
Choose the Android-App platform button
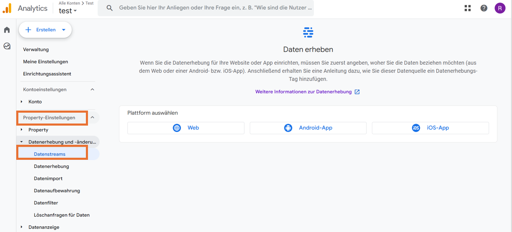pos(308,128)
